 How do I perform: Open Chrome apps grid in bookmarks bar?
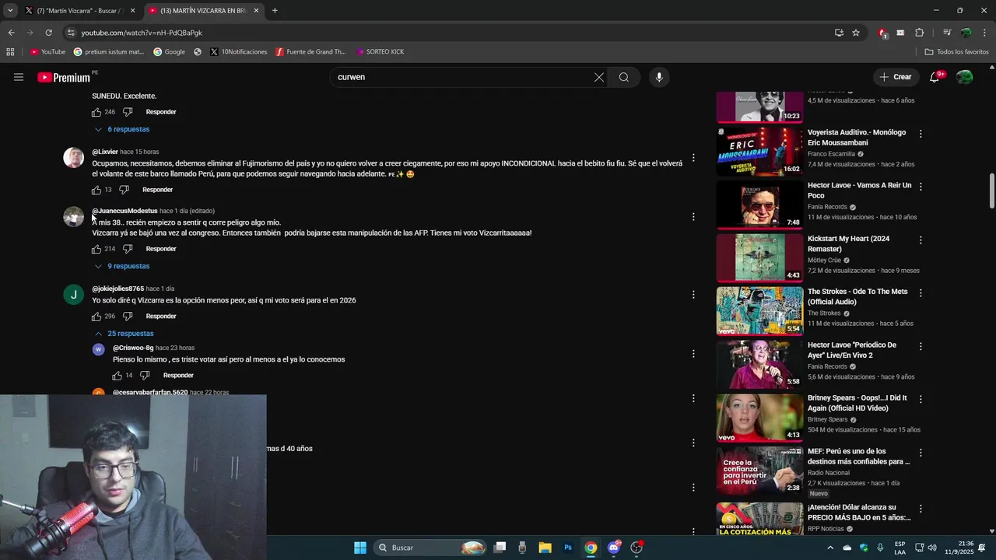10,52
